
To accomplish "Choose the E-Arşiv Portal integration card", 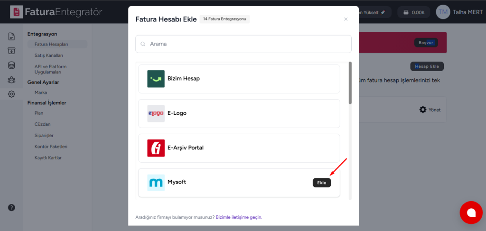I will (x=239, y=148).
